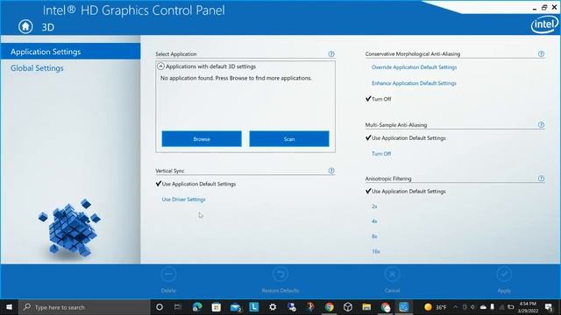Click the Browse button

[x=202, y=139]
